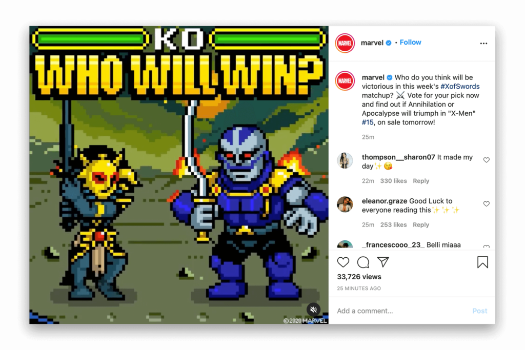Image resolution: width=525 pixels, height=350 pixels.
Task: Open the three-dot more options menu
Action: [x=483, y=43]
